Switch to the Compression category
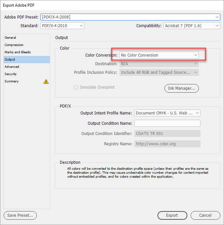The image size is (224, 225). click(27, 45)
